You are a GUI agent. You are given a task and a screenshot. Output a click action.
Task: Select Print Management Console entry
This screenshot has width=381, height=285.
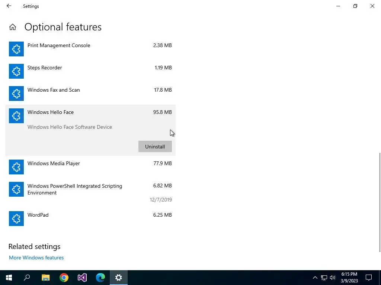click(90, 49)
